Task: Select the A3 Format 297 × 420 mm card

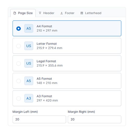Action: (x=67, y=98)
